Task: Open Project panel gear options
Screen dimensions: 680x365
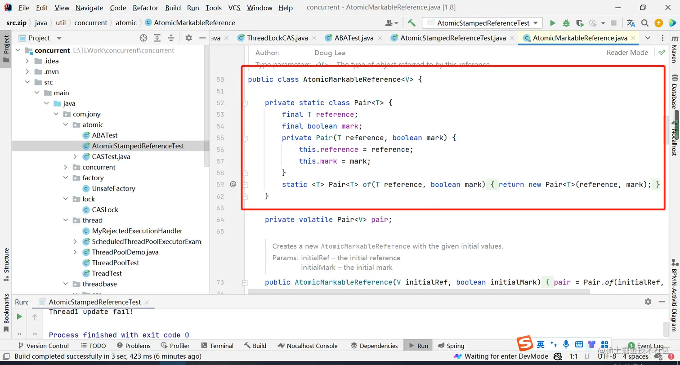Action: pos(188,38)
